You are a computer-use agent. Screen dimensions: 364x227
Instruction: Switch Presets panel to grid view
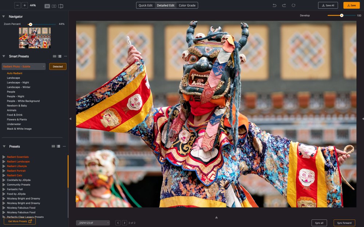pyautogui.click(x=53, y=146)
